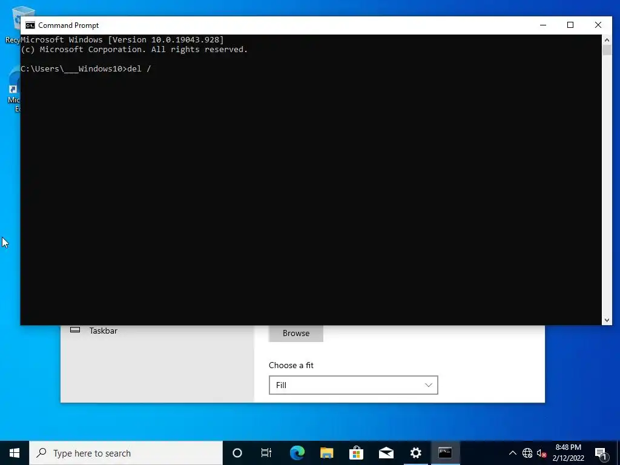The image size is (620, 465).
Task: Open Task View on the taskbar
Action: [266, 453]
